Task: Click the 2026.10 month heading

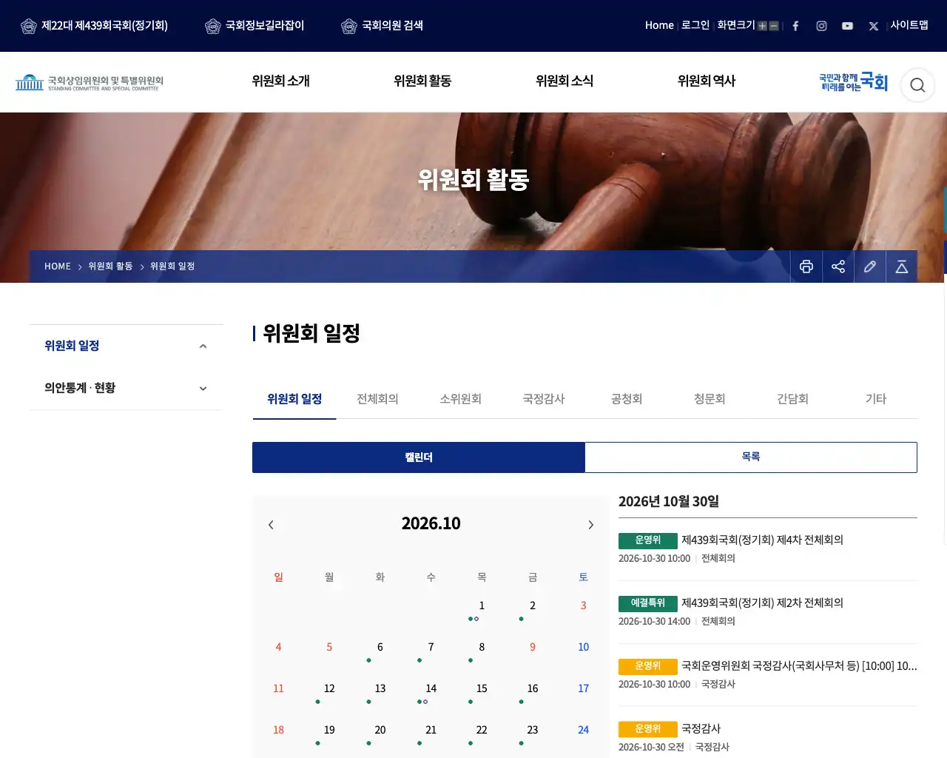Action: point(431,524)
